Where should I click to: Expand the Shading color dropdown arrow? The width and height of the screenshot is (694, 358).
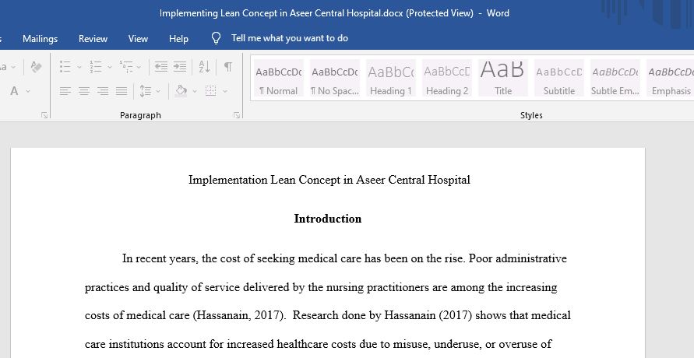tap(194, 92)
